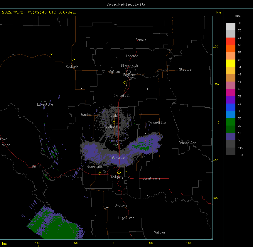This screenshot has height=247, width=253.
Task: Click the RockyMH map label
Action: [72, 67]
